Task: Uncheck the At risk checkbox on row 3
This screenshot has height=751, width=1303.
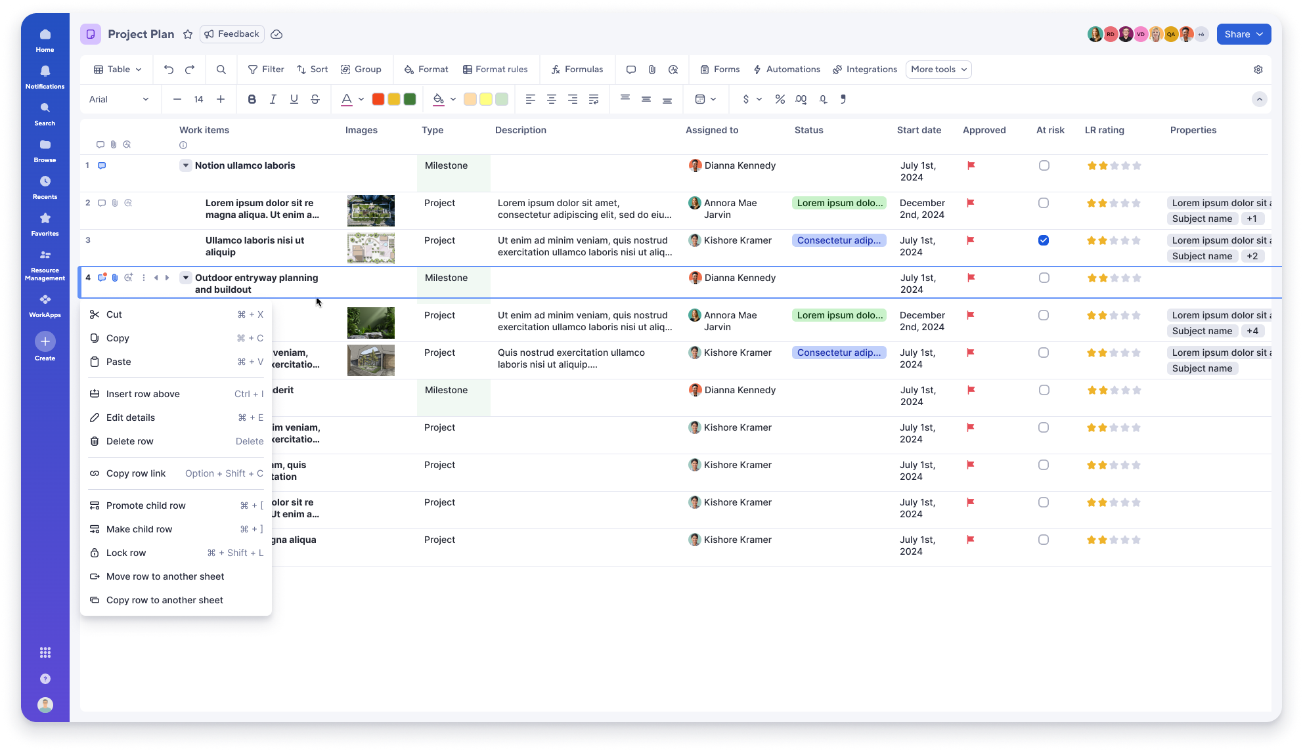Action: pyautogui.click(x=1044, y=240)
